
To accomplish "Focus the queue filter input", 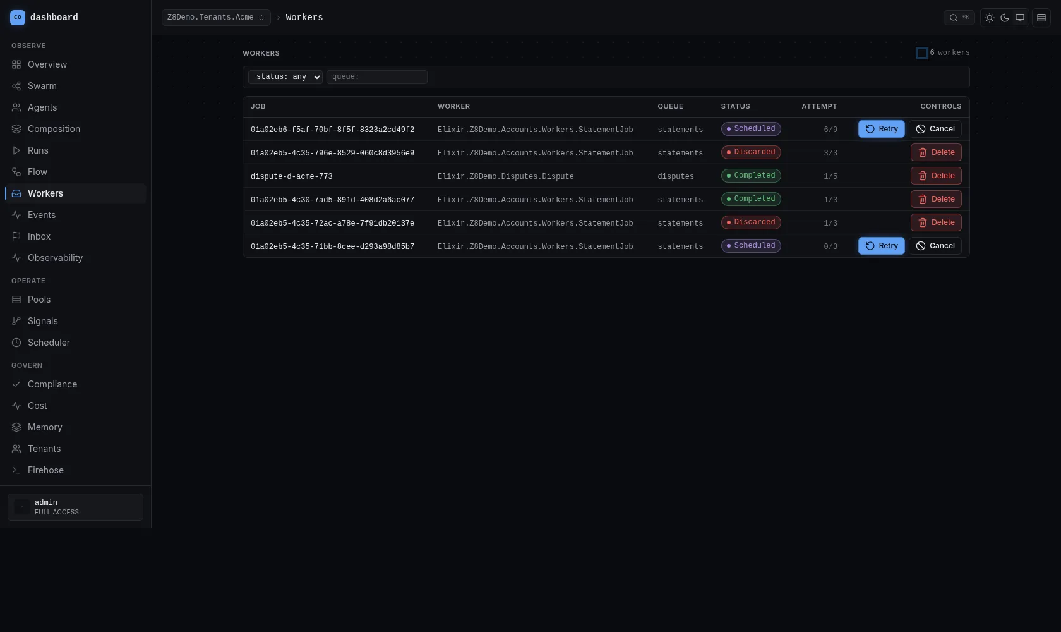I will pyautogui.click(x=377, y=77).
